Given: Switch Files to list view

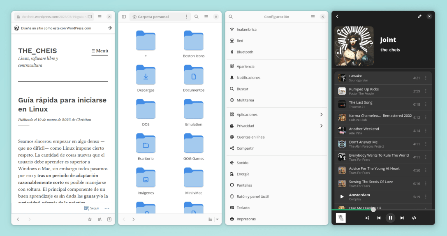Looking at the screenshot, I should [211, 219].
